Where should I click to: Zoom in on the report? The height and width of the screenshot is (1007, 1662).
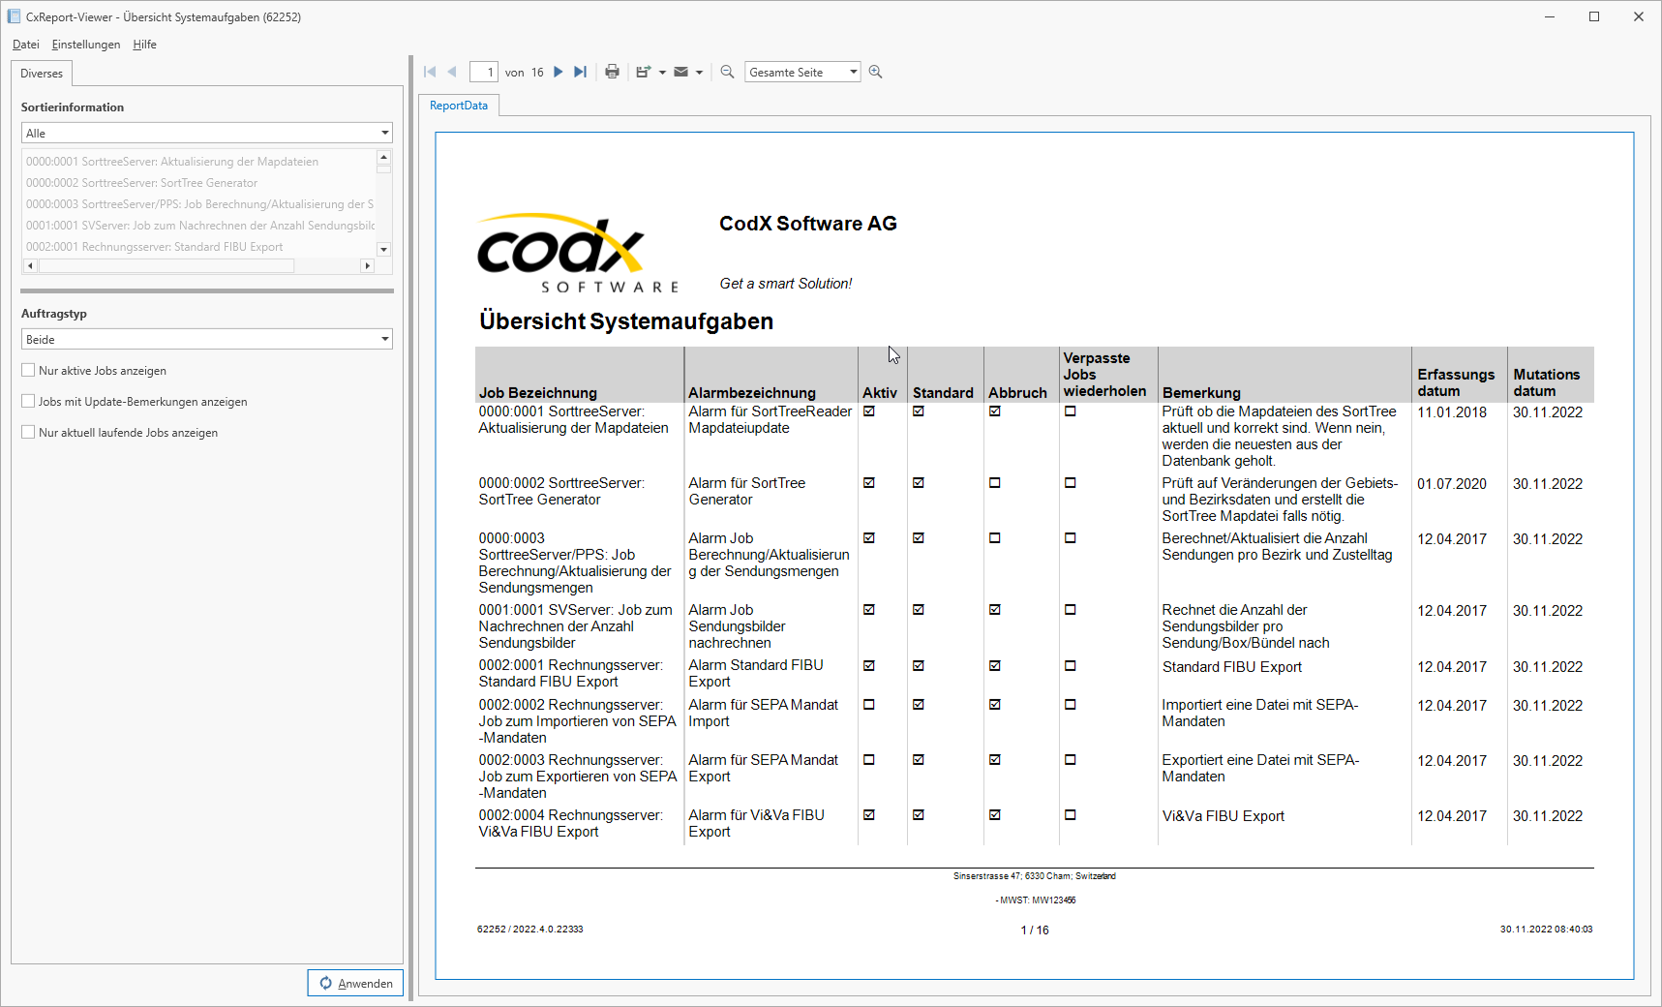coord(876,72)
